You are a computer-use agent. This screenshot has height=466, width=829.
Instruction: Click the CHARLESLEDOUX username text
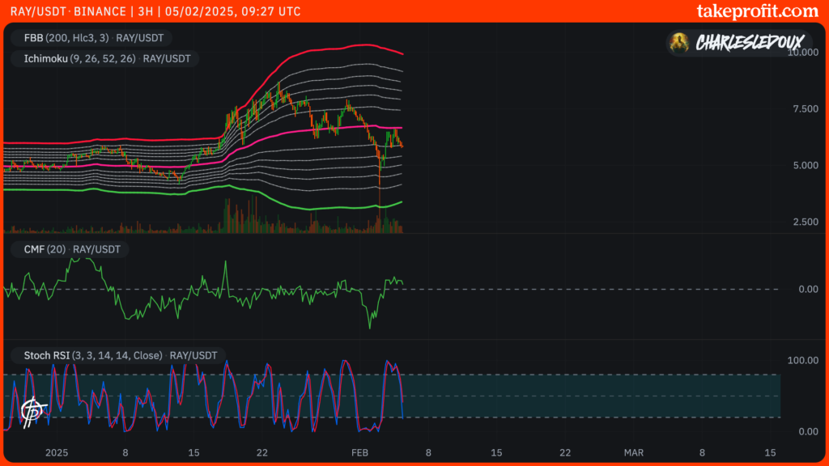click(x=749, y=43)
